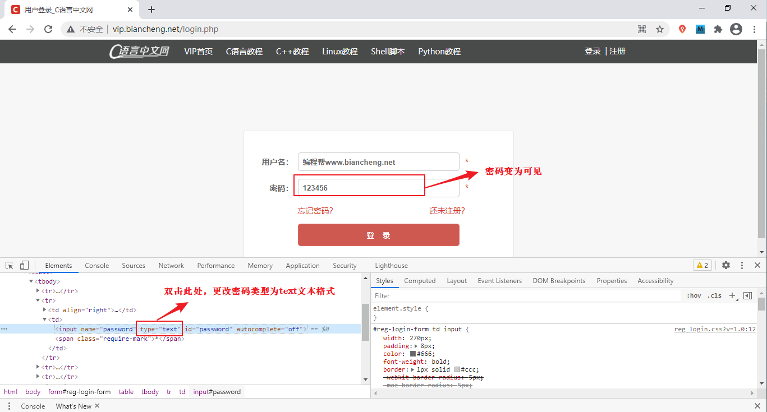Reload the page with refresh icon

48,29
